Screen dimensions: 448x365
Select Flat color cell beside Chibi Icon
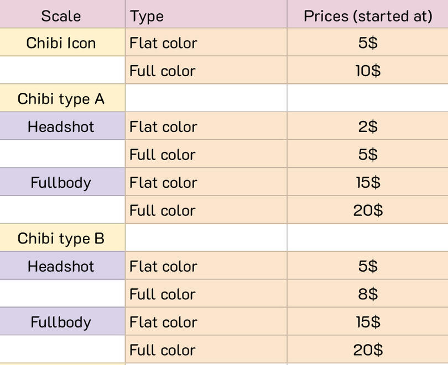(x=206, y=43)
